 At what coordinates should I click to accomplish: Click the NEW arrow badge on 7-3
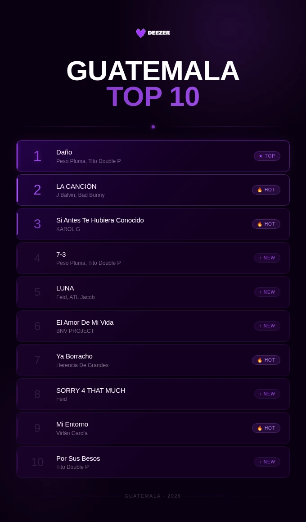[267, 258]
